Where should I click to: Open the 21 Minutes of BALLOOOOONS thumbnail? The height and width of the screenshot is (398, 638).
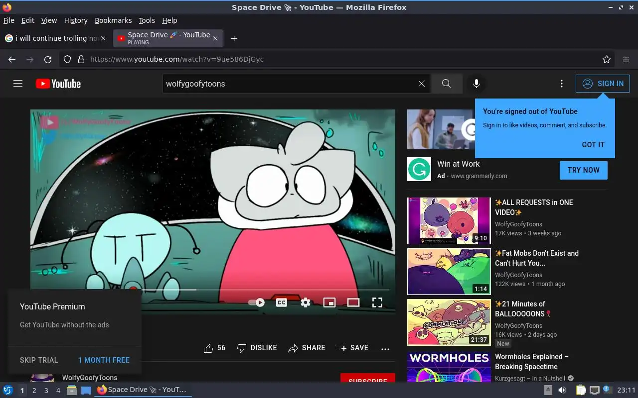coord(449,322)
